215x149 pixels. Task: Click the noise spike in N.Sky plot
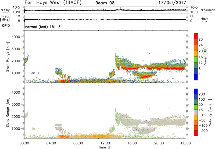(x=121, y=8)
